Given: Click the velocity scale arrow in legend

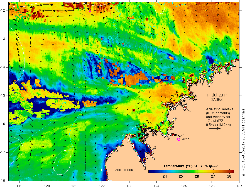Looking at the screenshot, I should (x=215, y=128).
